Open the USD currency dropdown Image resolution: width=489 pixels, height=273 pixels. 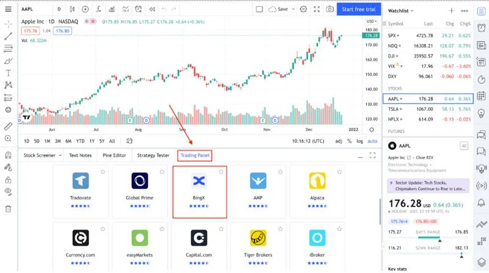(x=372, y=21)
